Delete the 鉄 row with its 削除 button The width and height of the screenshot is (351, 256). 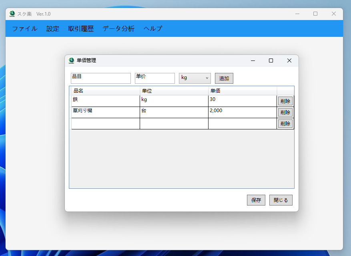click(285, 101)
